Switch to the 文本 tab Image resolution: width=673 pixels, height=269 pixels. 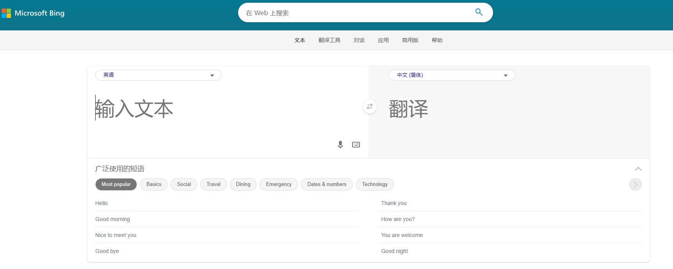[x=300, y=40]
